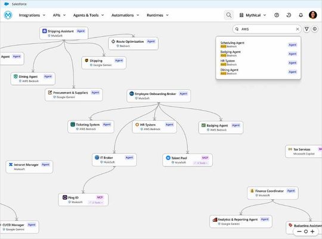Click the Shipping Assistant Agent badge

(x=80, y=31)
